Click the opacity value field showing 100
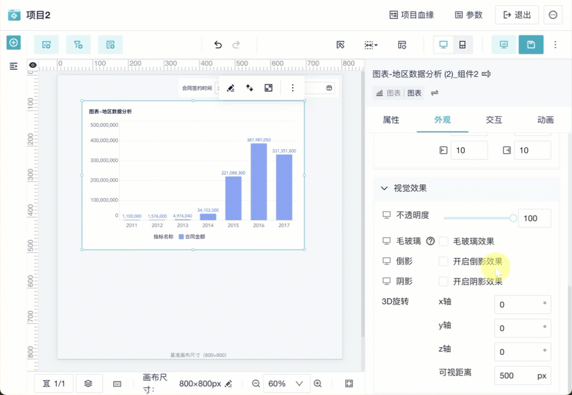572x395 pixels. 535,218
